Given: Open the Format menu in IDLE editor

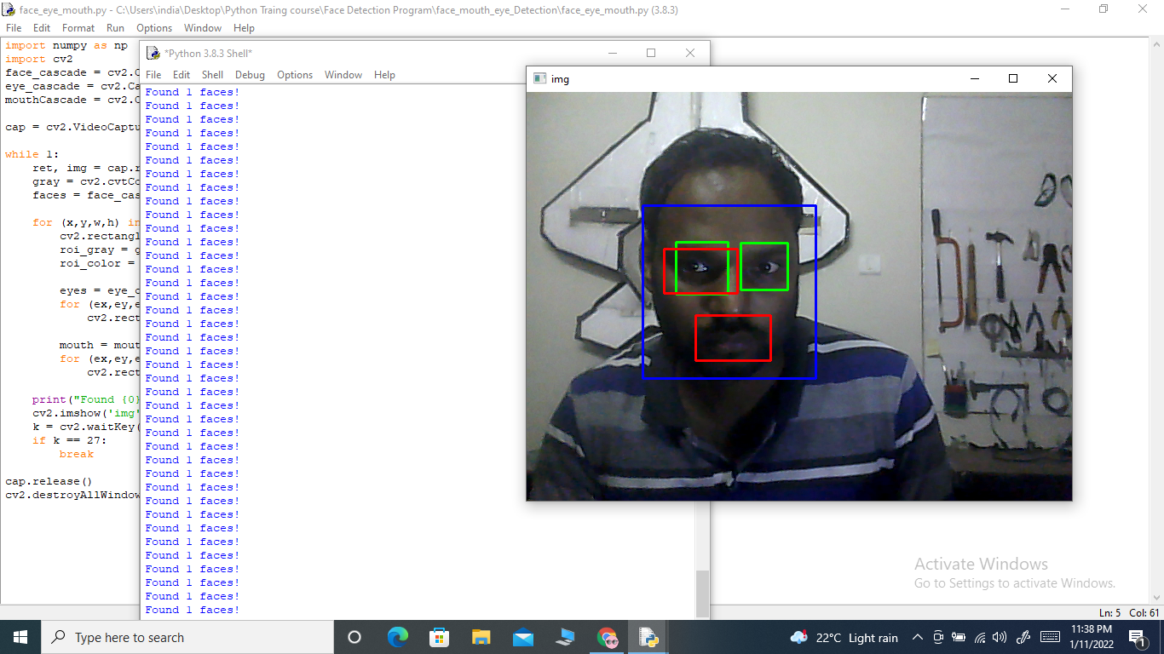Looking at the screenshot, I should [78, 27].
